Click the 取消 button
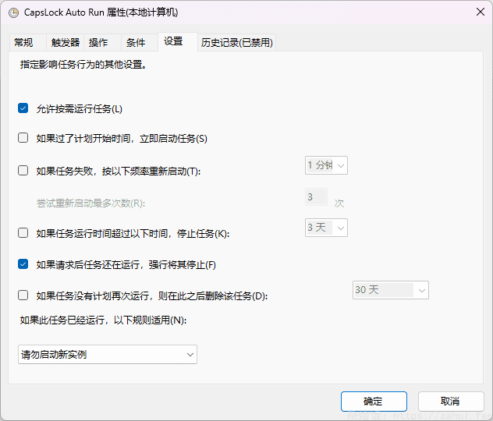 point(450,402)
